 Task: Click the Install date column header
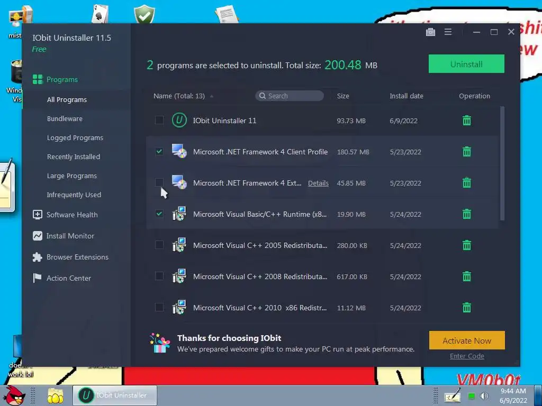[x=406, y=96]
